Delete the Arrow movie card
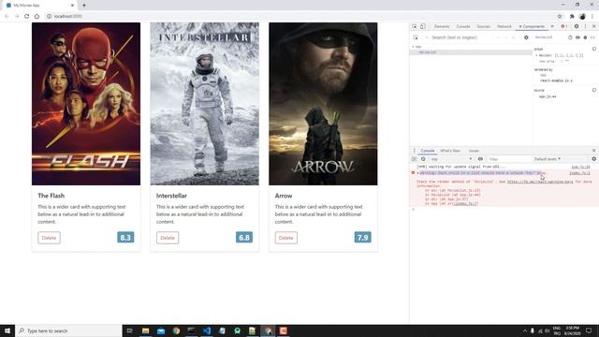 tap(285, 238)
